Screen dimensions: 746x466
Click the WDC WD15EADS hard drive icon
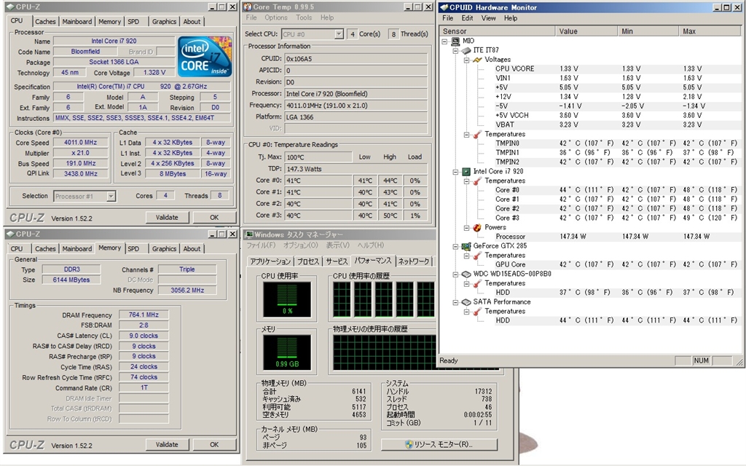pos(466,274)
